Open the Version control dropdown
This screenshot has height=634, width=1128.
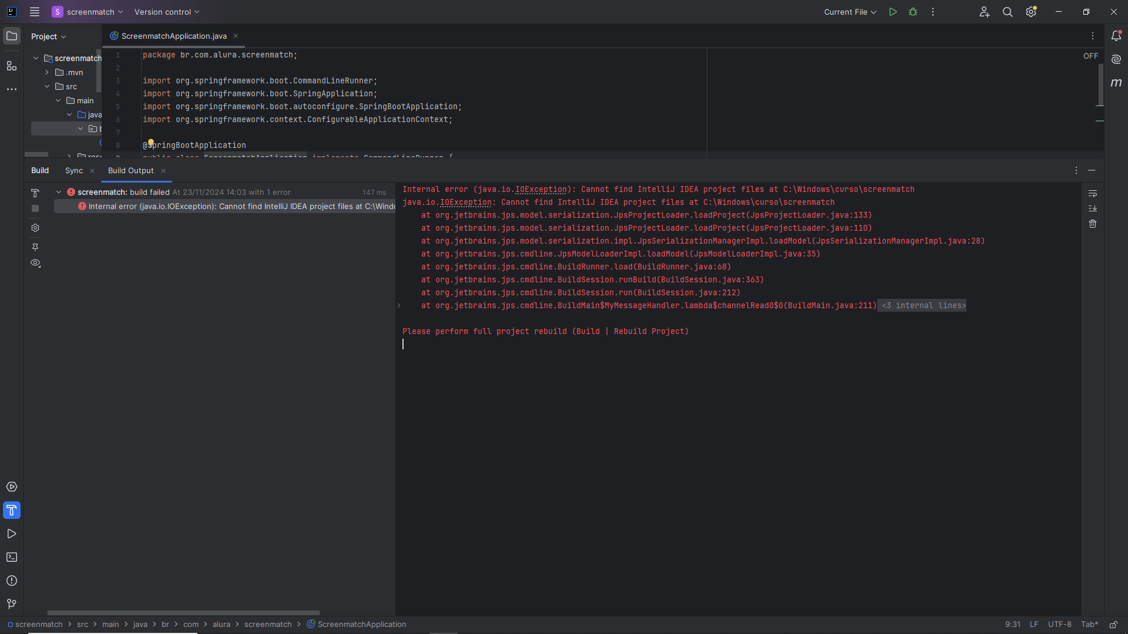(167, 12)
